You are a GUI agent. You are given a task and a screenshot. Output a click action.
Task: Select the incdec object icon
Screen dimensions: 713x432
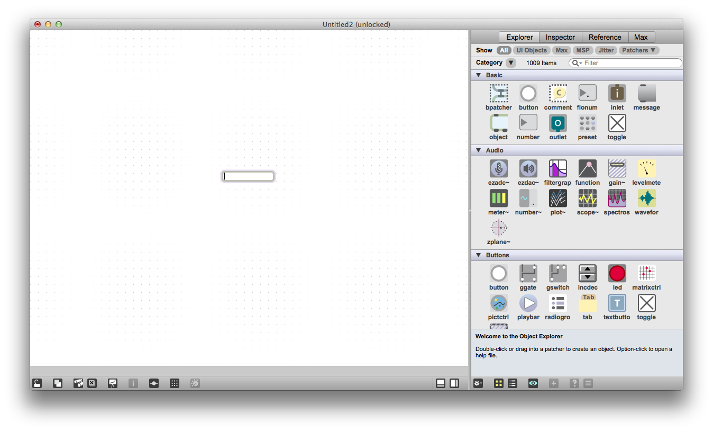coord(587,274)
